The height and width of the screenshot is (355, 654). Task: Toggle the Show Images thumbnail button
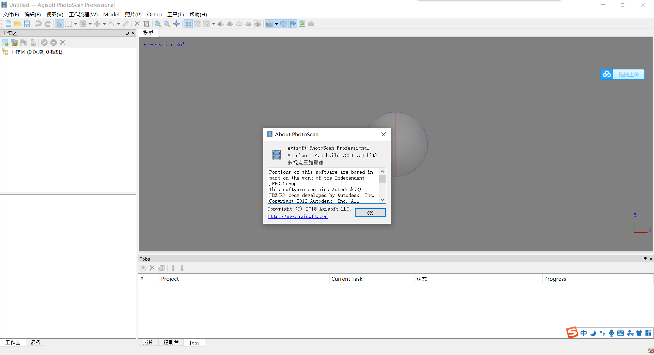(x=302, y=24)
